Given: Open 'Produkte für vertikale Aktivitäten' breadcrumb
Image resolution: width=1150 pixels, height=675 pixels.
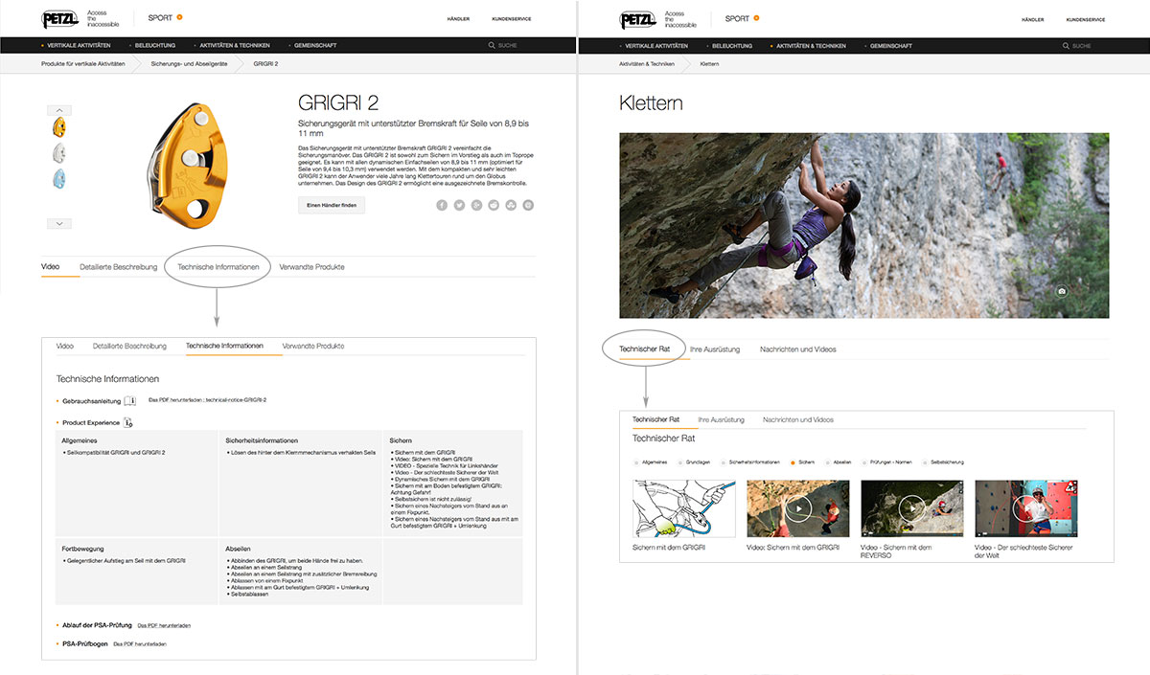Looking at the screenshot, I should [x=85, y=63].
